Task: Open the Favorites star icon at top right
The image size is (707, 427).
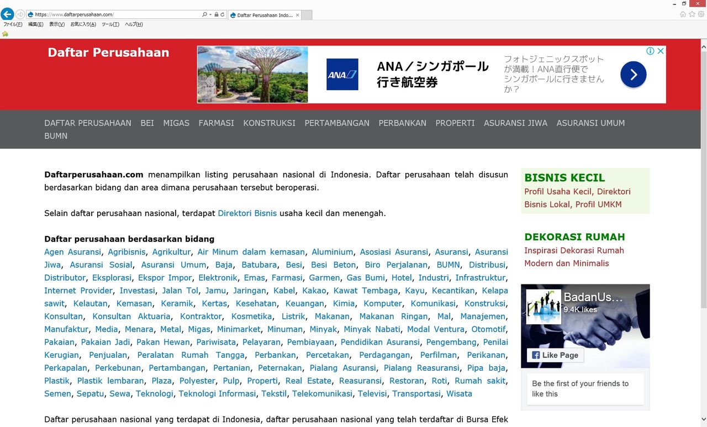Action: pos(692,14)
